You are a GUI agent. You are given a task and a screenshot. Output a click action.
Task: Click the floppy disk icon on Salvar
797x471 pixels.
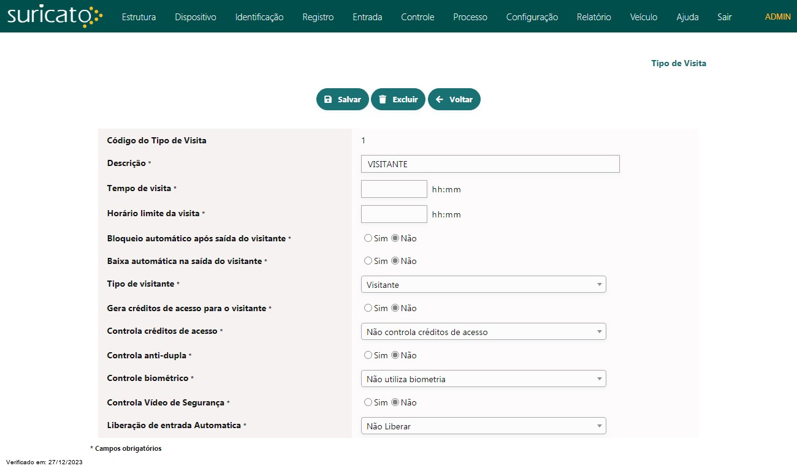[328, 99]
